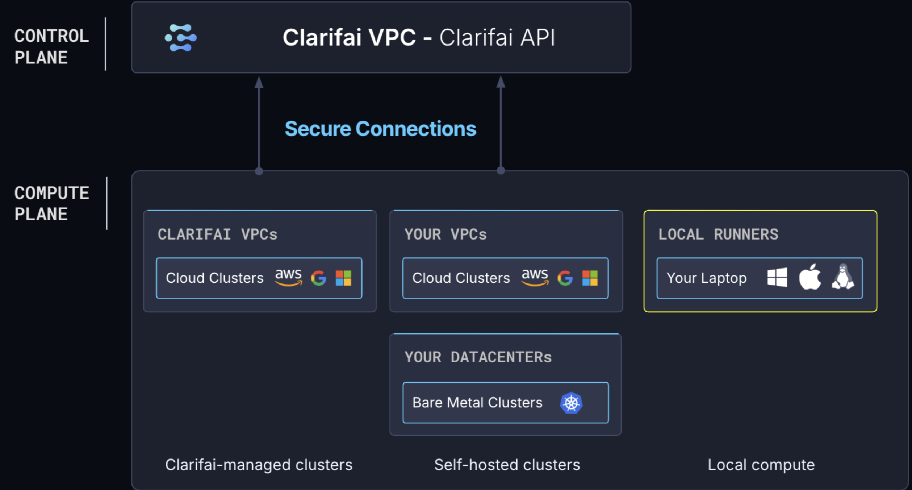Click the Google logo under Clarifai VPCs
This screenshot has height=490, width=912.
(319, 278)
